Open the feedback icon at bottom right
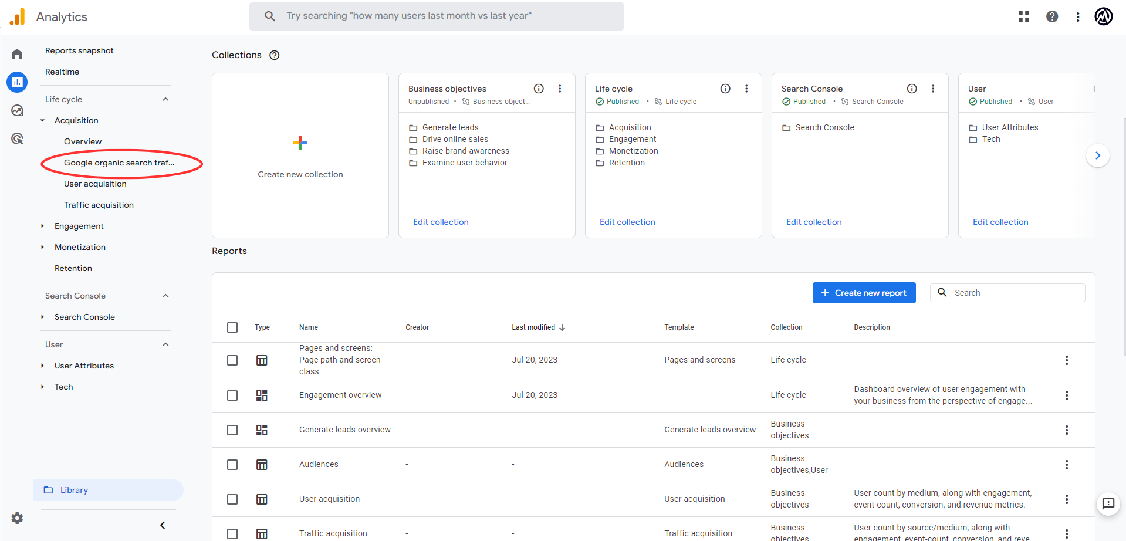Screen dimensions: 1126x541 click(1108, 503)
